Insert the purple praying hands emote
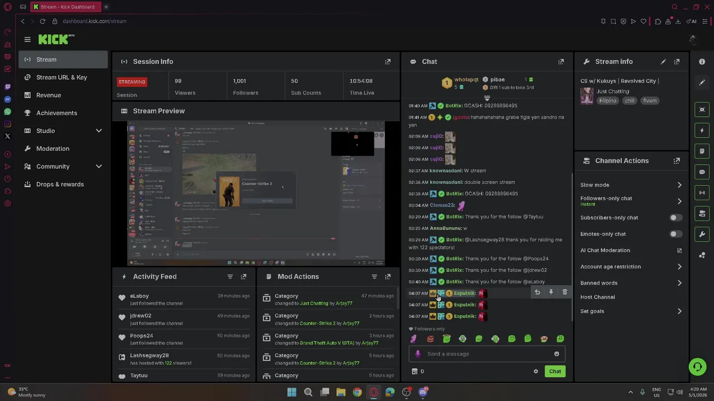Viewport: 714px width, 401px height. point(413,339)
